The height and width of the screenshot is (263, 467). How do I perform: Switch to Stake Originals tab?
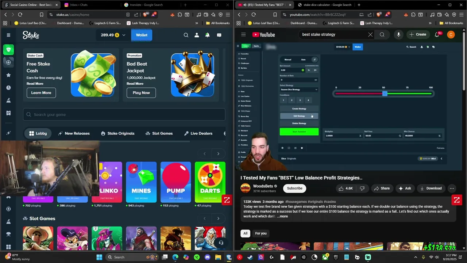[x=117, y=133]
